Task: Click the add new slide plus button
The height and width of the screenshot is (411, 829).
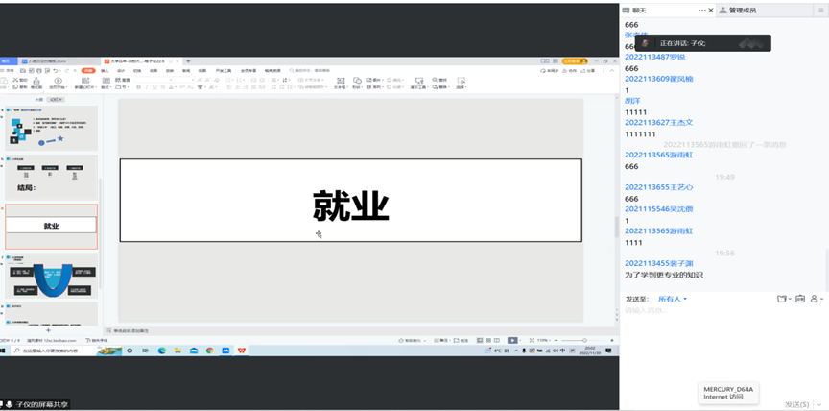Action: pos(49,330)
